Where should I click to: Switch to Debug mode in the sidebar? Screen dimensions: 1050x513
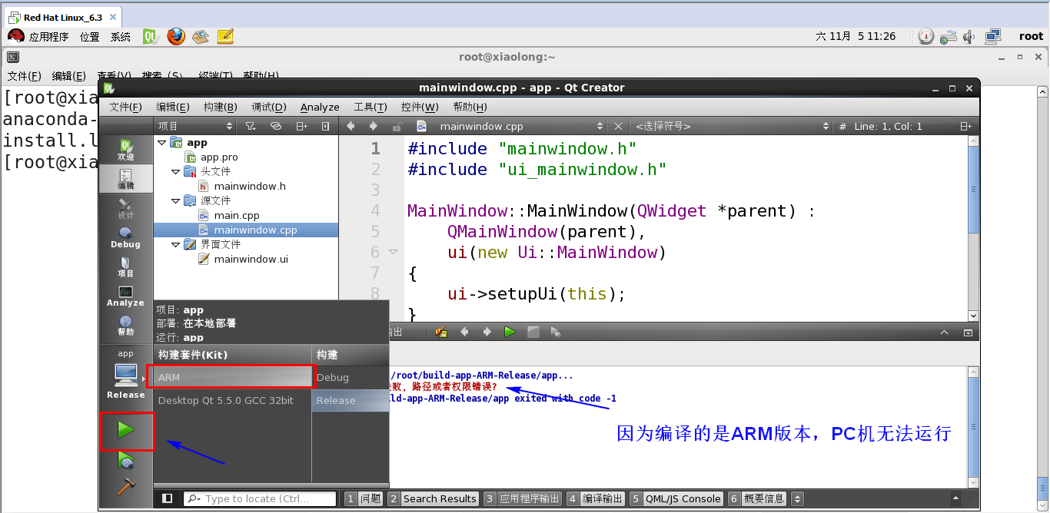(x=125, y=238)
